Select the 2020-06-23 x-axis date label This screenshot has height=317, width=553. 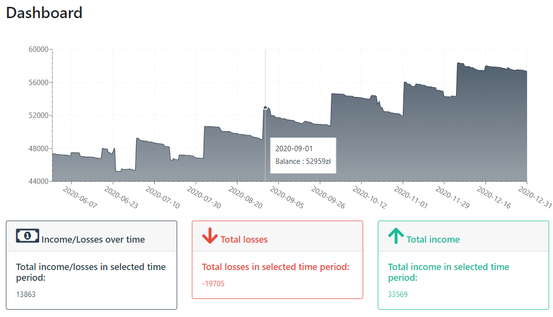click(121, 197)
